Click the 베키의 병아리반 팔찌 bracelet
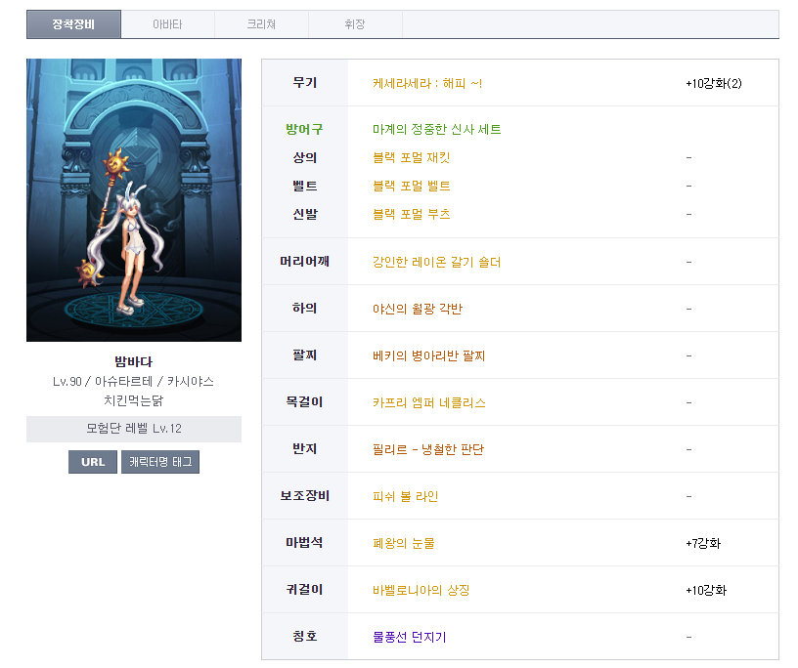The height and width of the screenshot is (668, 798). pos(428,355)
